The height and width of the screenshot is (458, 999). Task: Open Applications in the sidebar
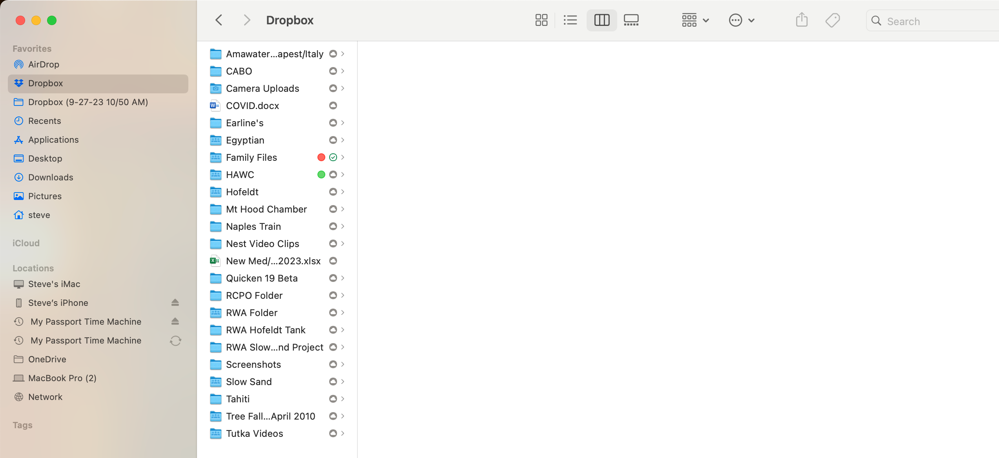(98, 140)
